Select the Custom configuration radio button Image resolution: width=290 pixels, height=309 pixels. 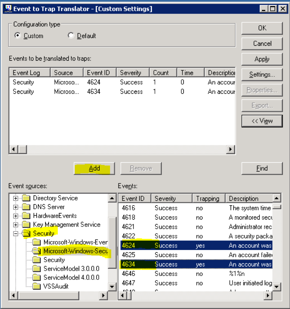point(18,36)
